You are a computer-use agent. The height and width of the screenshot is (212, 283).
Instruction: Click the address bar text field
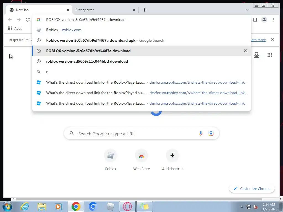point(141,20)
